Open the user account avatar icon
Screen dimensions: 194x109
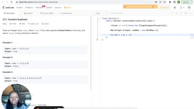pos(189,8)
